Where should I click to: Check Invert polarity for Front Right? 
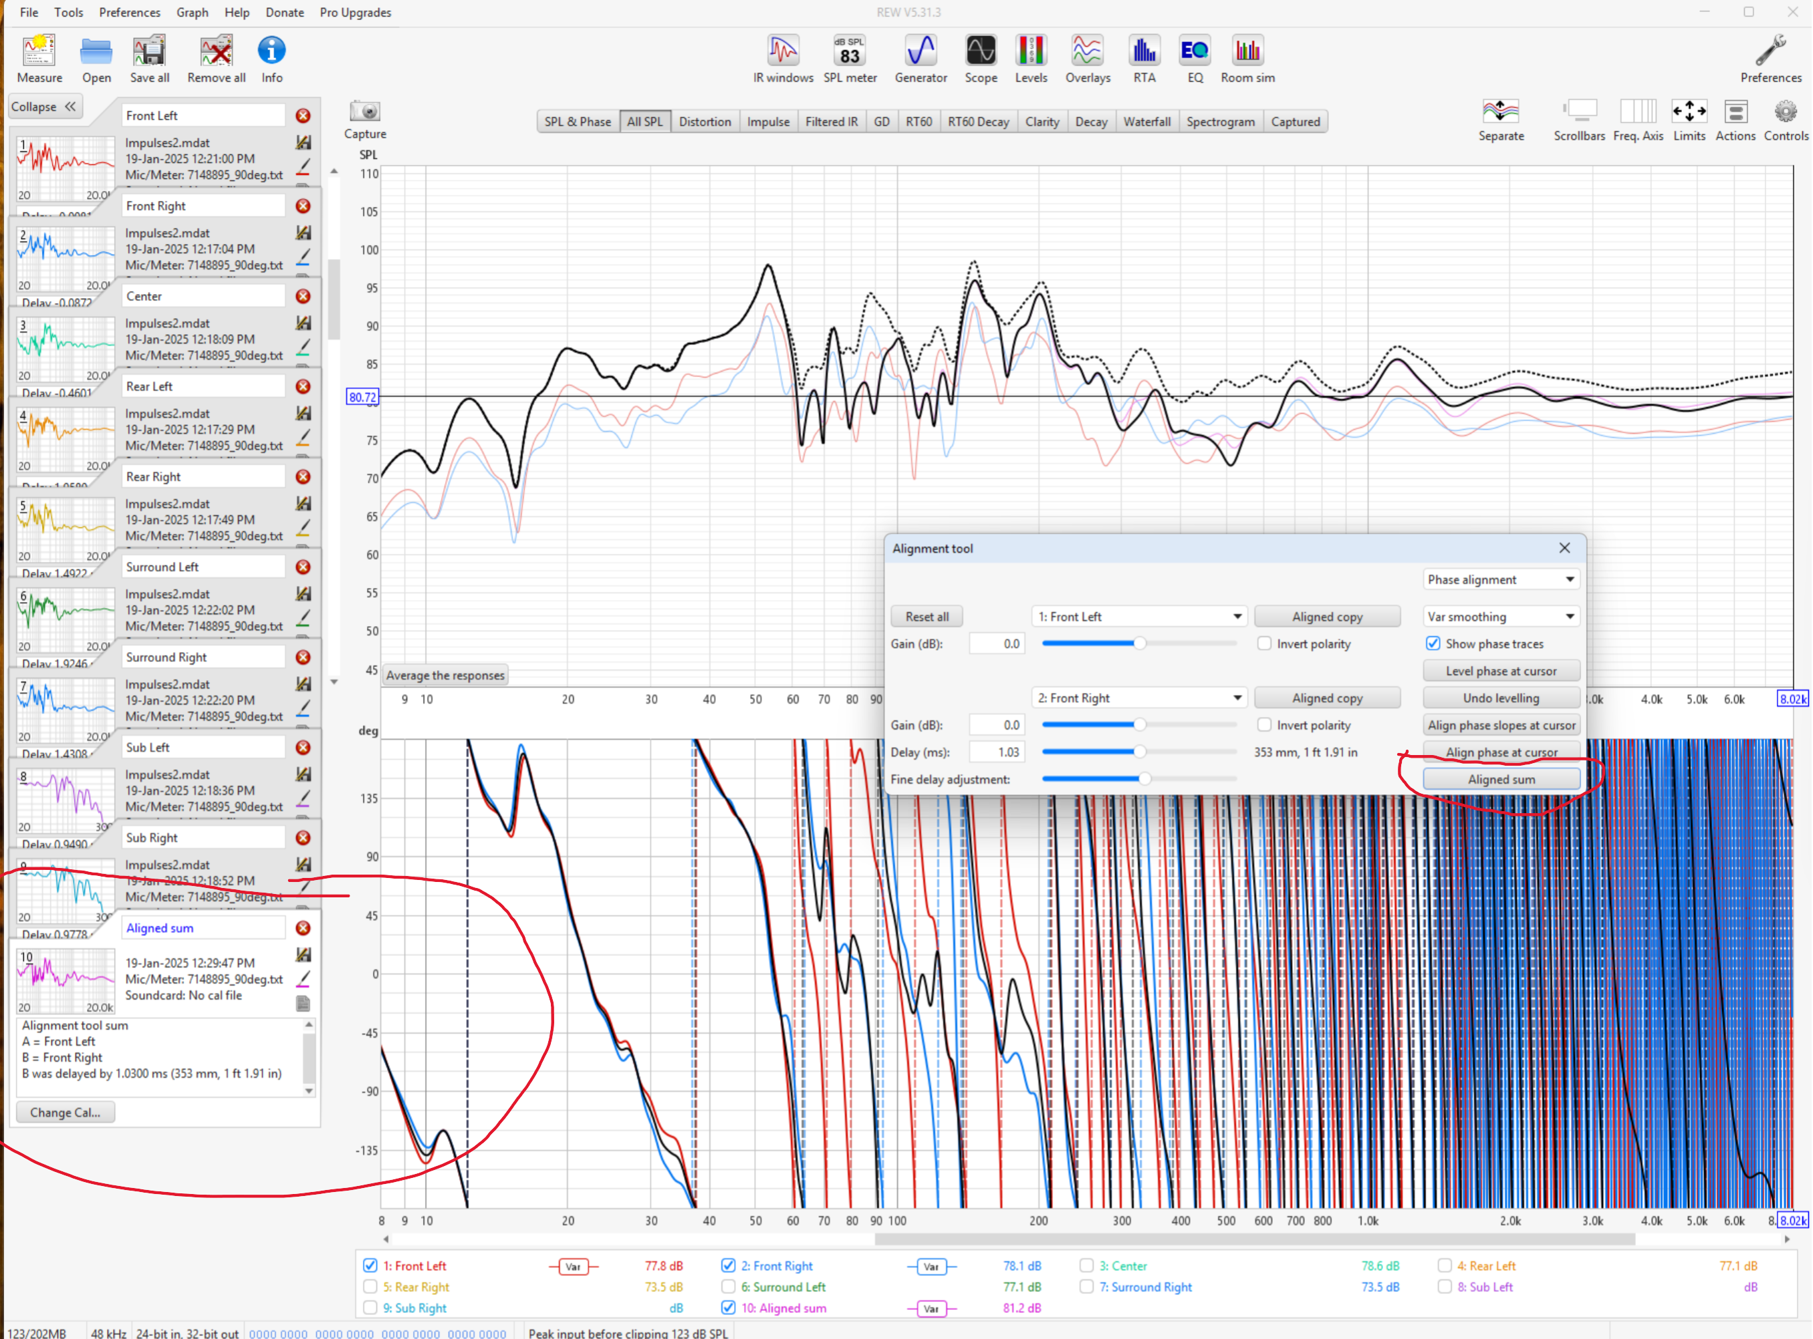(1264, 724)
